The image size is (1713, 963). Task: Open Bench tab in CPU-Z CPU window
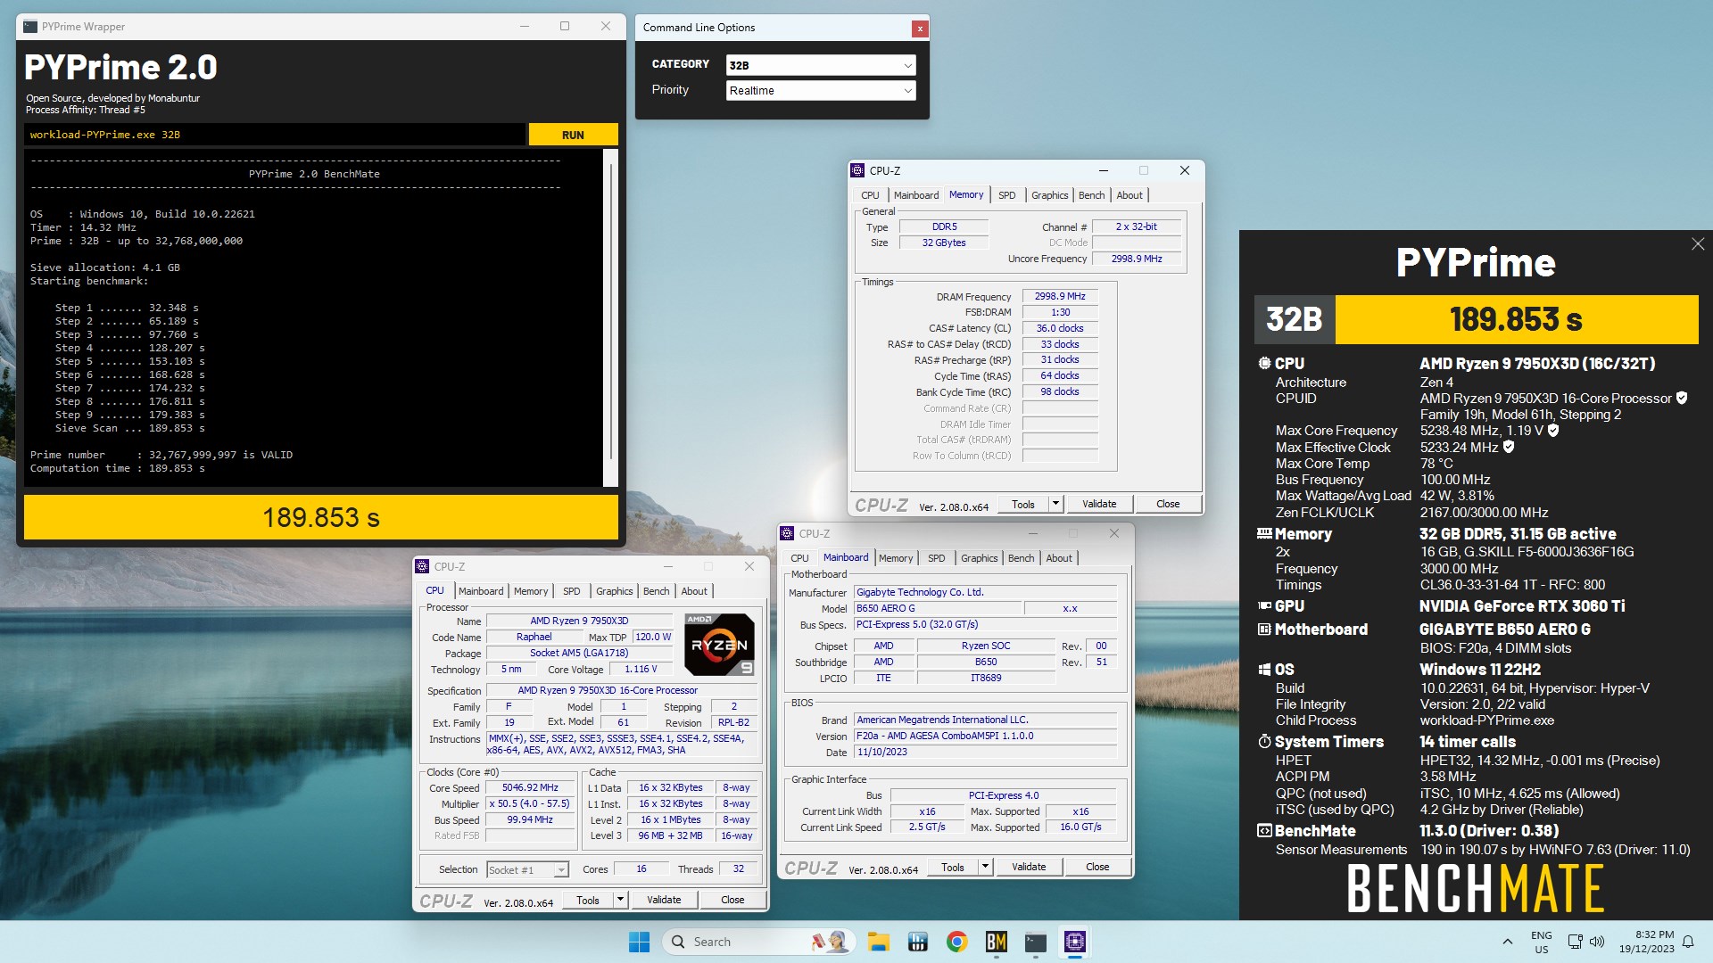click(656, 591)
